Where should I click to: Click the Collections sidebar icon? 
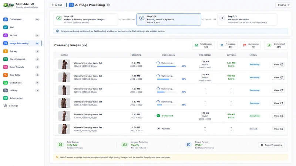pos(6,83)
